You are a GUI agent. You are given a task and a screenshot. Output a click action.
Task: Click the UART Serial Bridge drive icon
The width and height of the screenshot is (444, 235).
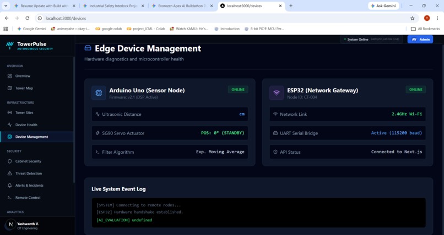click(275, 133)
